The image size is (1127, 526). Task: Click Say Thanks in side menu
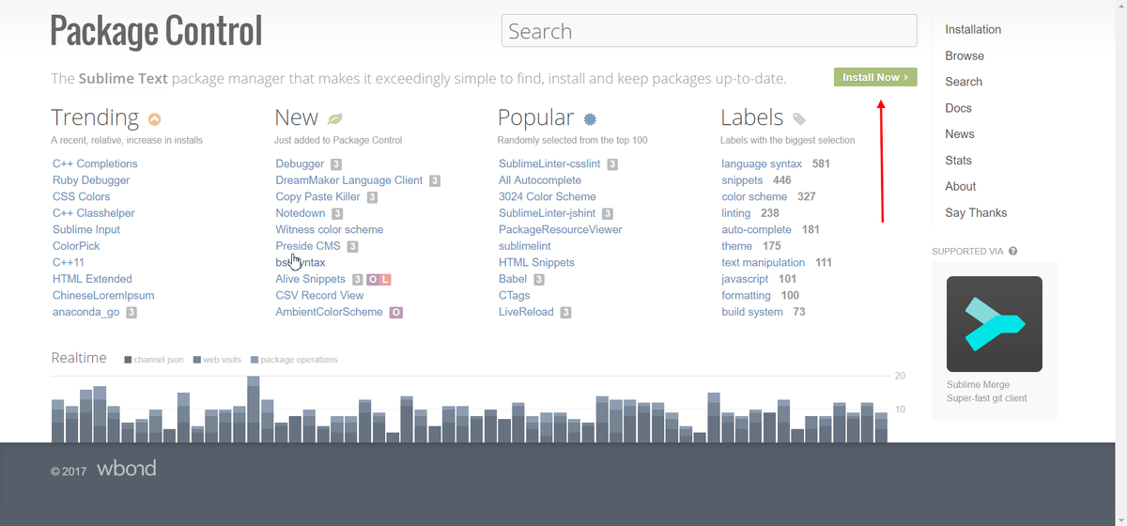click(x=976, y=212)
